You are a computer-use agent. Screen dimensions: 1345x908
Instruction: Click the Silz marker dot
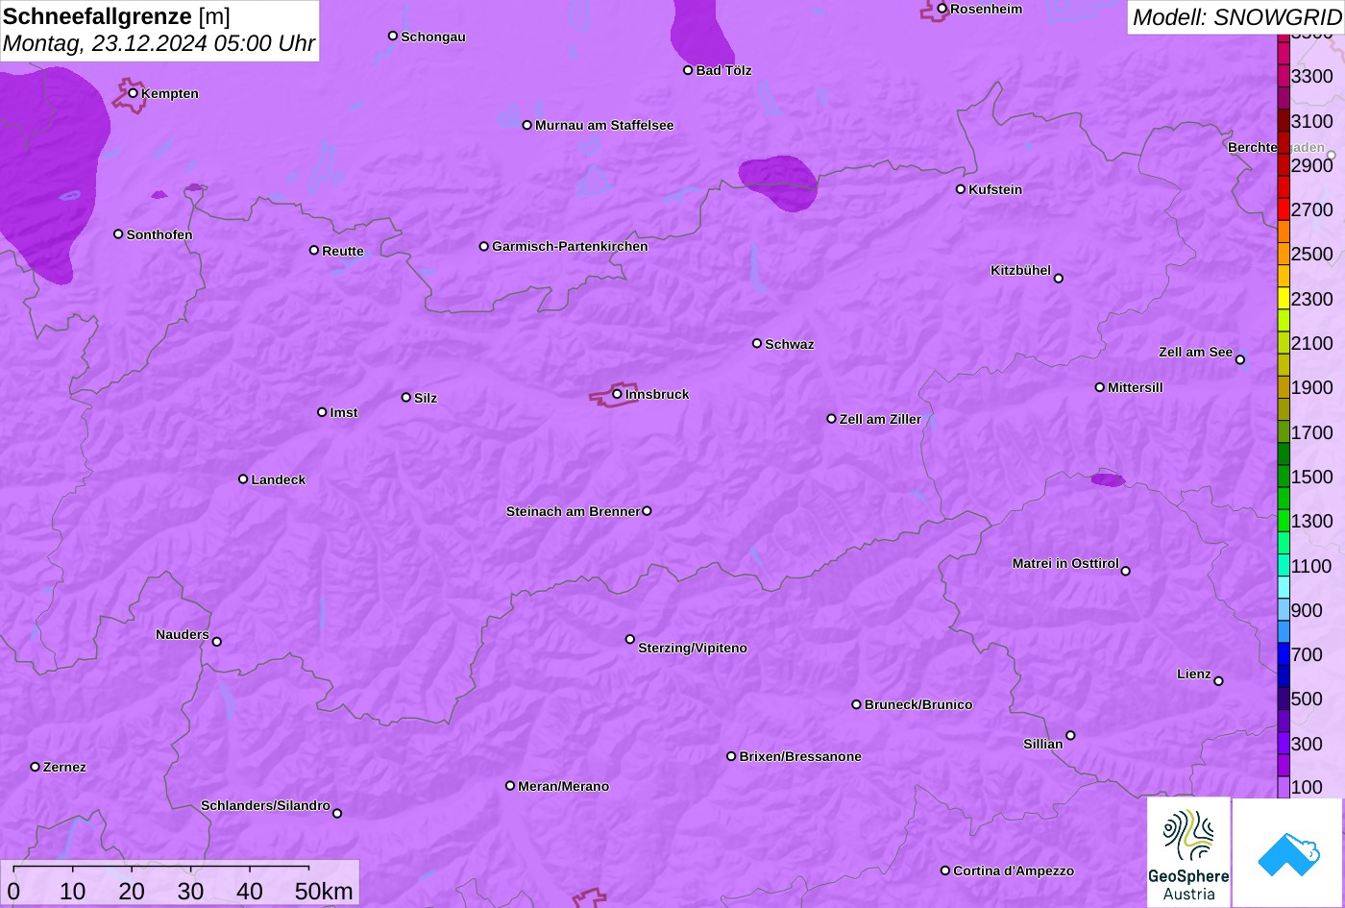click(406, 397)
